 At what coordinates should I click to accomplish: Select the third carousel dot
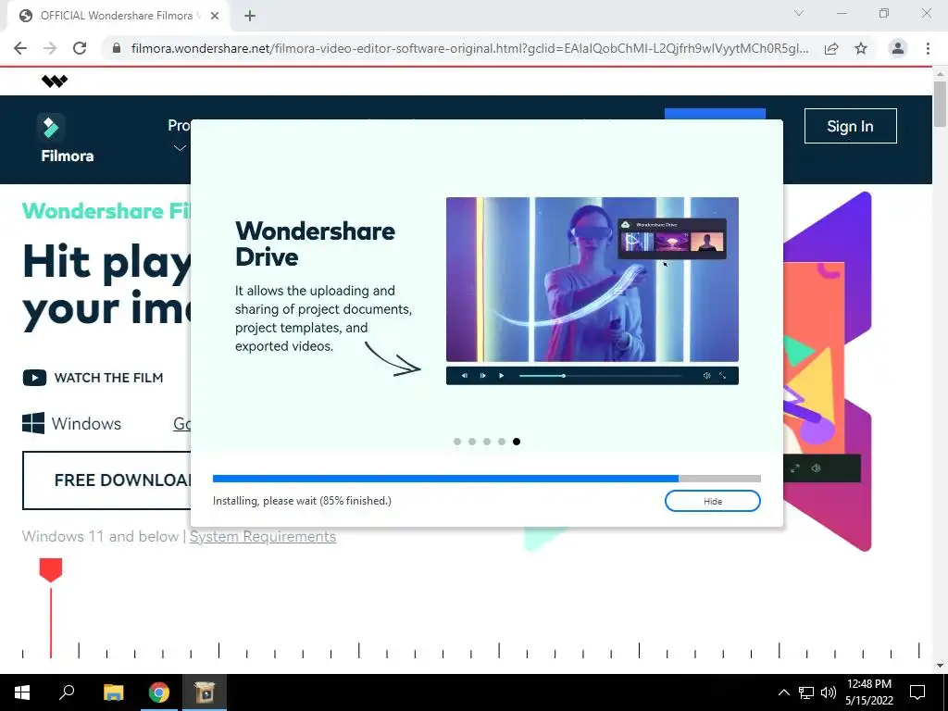point(487,442)
